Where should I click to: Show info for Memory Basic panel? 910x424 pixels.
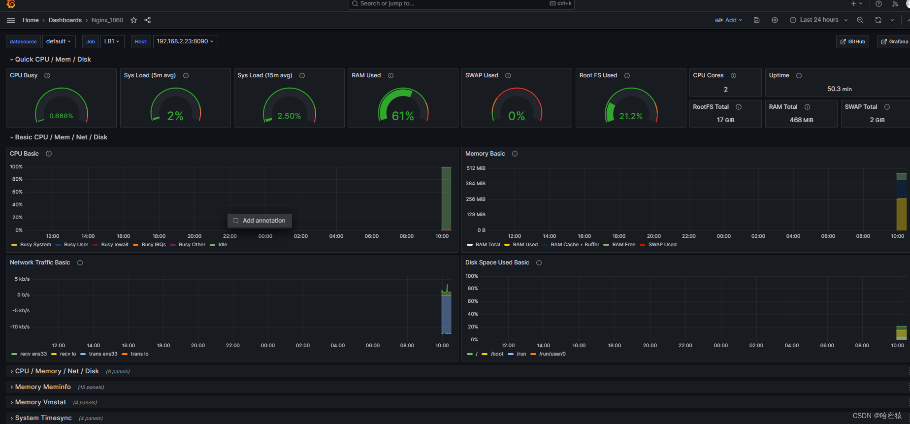coord(515,154)
